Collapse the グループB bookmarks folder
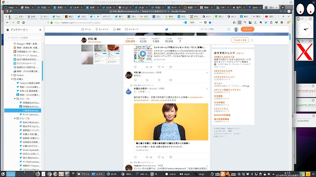316x177 pixels. pyautogui.click(x=15, y=118)
